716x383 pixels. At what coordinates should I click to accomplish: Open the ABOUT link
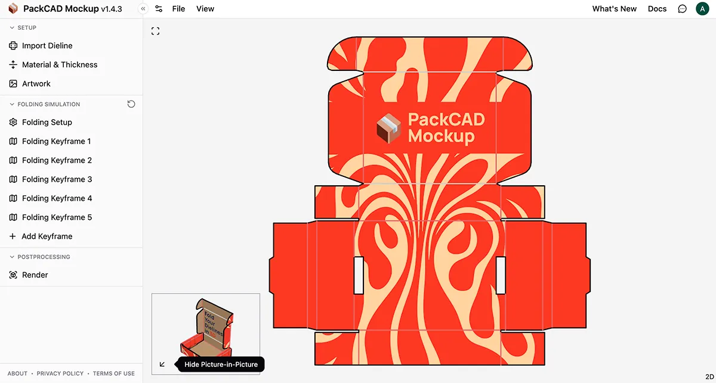point(17,373)
